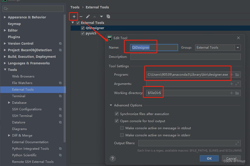Click the search icon in settings search
This screenshot has height=166, width=250.
click(6, 9)
